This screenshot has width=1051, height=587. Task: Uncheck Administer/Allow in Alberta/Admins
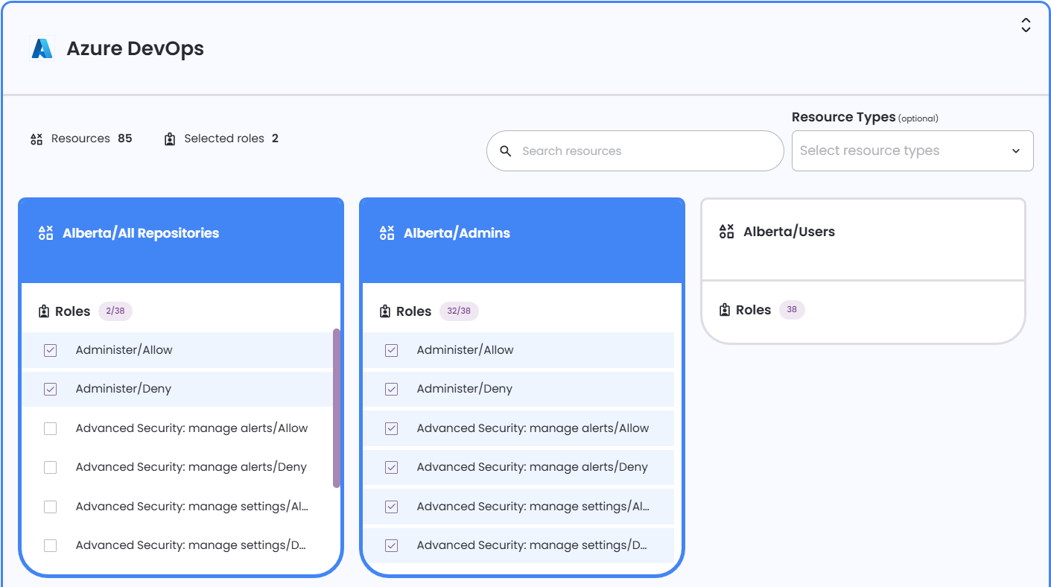coord(391,350)
